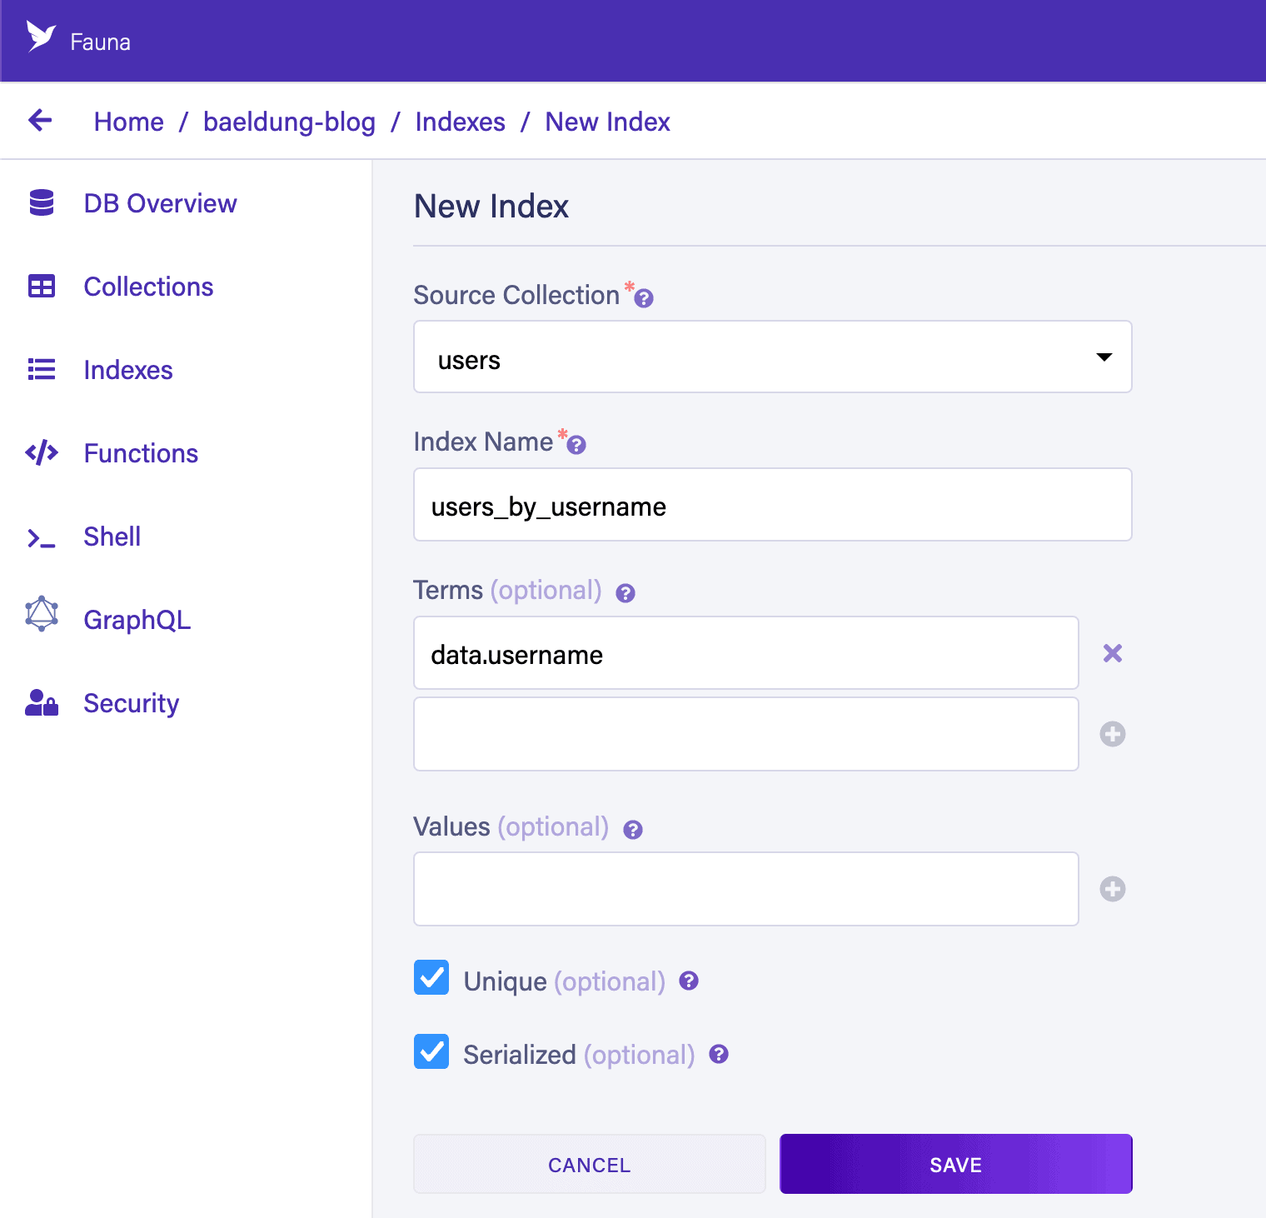The width and height of the screenshot is (1266, 1218).
Task: Focus the empty Values input field
Action: (x=745, y=889)
